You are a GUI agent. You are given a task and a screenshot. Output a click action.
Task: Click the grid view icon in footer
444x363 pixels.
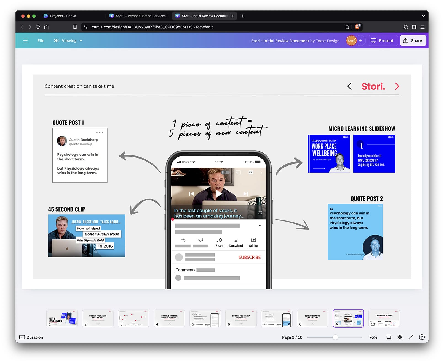click(400, 337)
